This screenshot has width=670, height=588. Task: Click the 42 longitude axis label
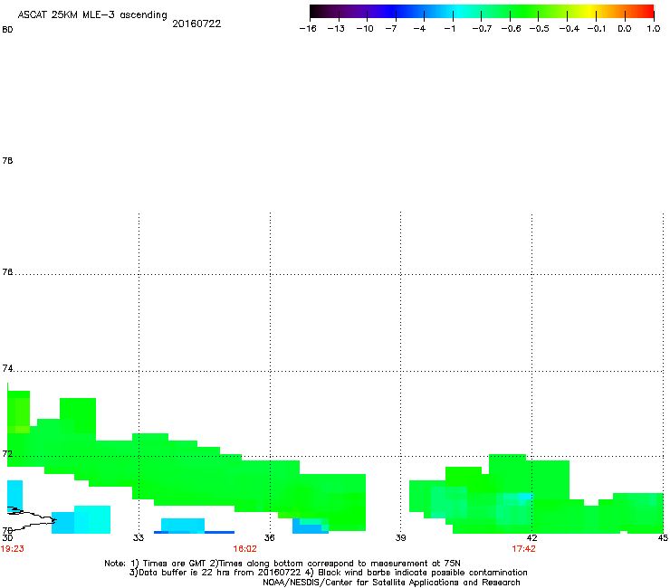coord(531,538)
